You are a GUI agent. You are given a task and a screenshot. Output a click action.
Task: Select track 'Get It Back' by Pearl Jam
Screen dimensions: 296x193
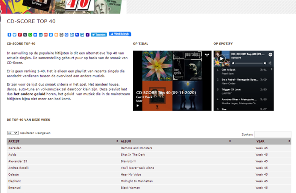(x=242, y=72)
